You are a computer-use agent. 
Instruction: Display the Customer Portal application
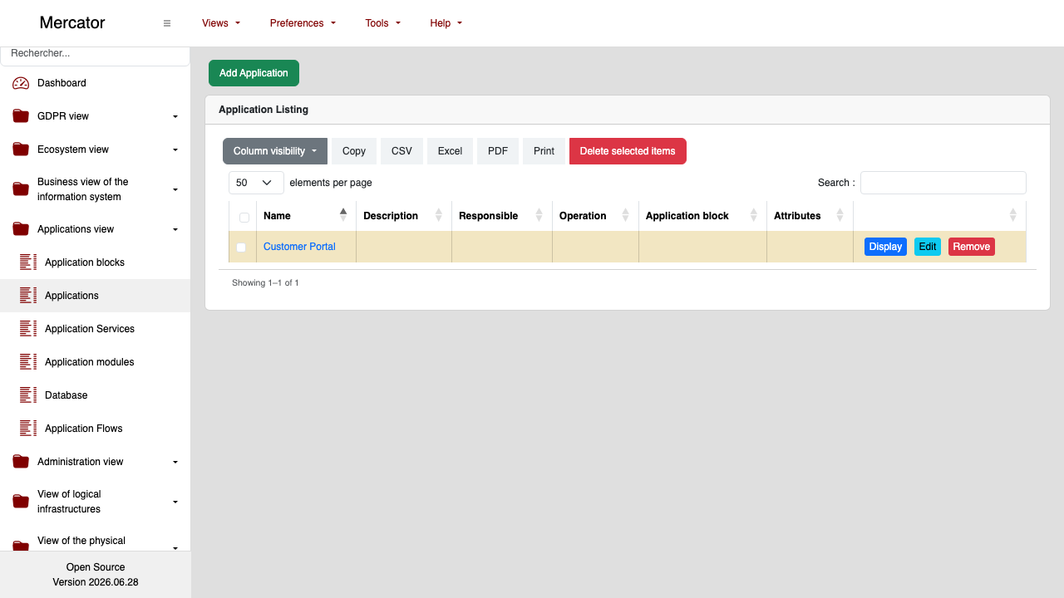pyautogui.click(x=885, y=247)
